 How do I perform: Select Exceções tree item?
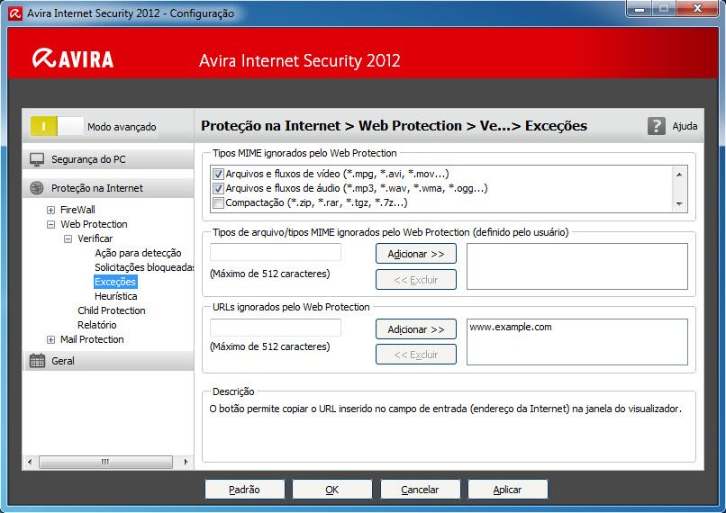(x=115, y=282)
